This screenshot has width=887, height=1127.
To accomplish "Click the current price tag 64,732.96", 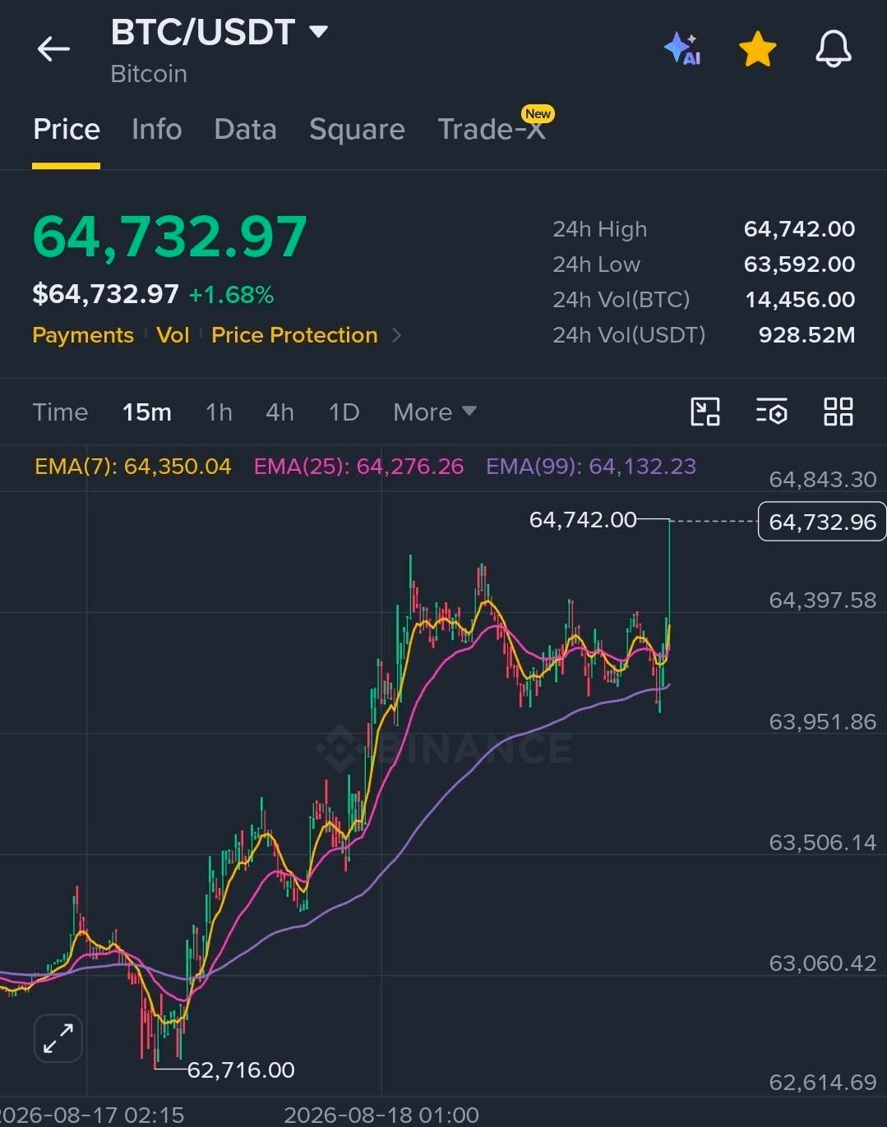I will click(822, 522).
